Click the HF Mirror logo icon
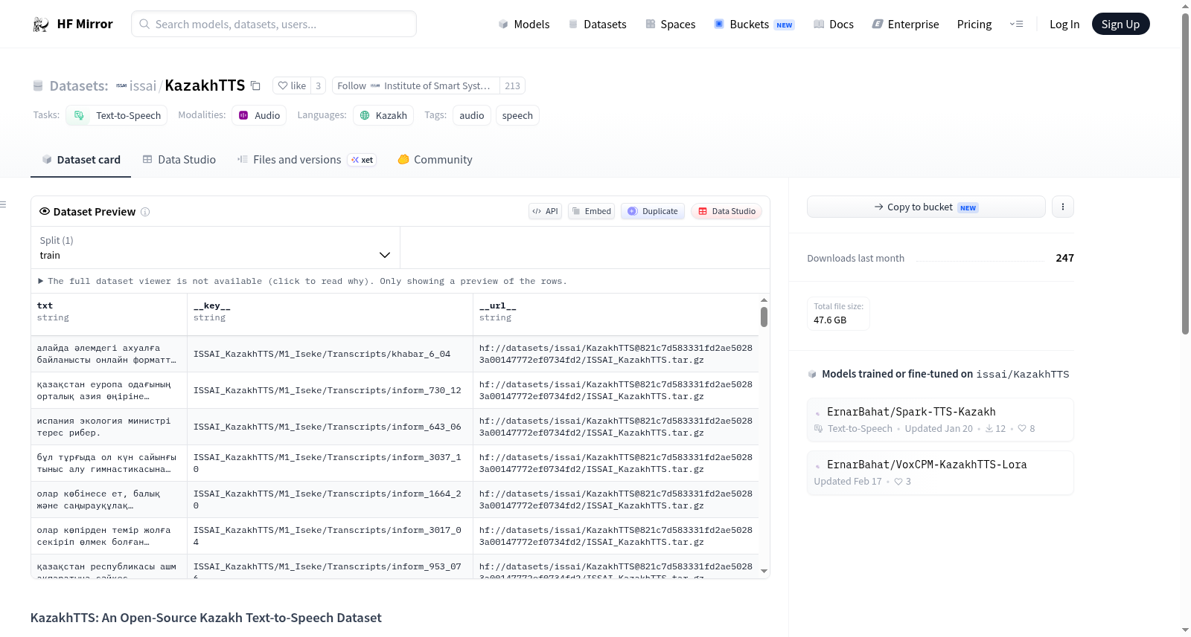 pyautogui.click(x=41, y=25)
